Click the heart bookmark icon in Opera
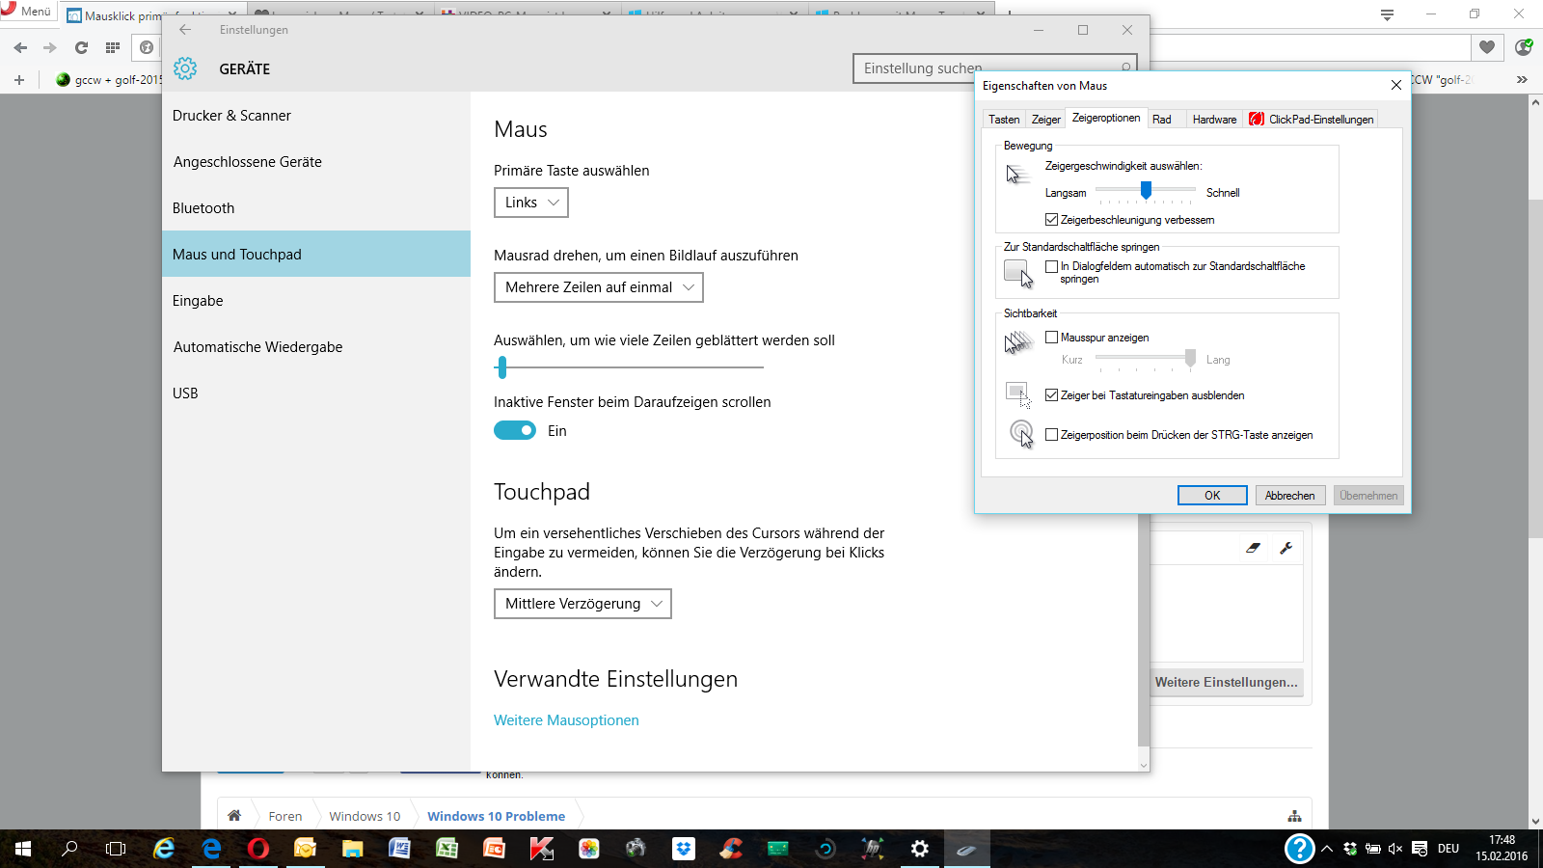Screen dimensions: 1543x868 (1487, 47)
